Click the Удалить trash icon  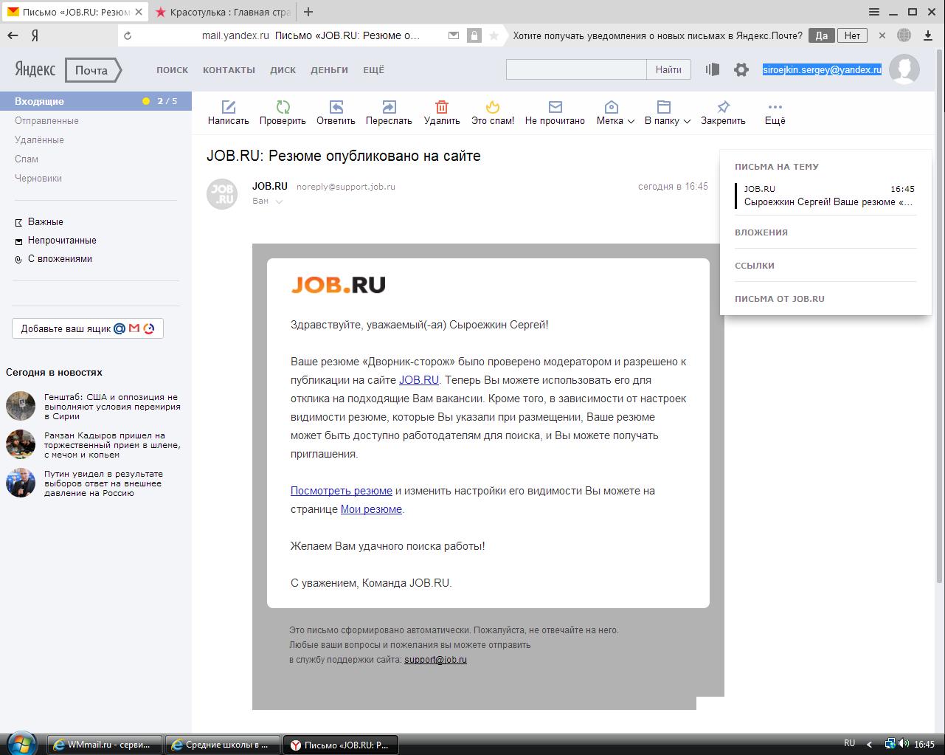coord(442,107)
